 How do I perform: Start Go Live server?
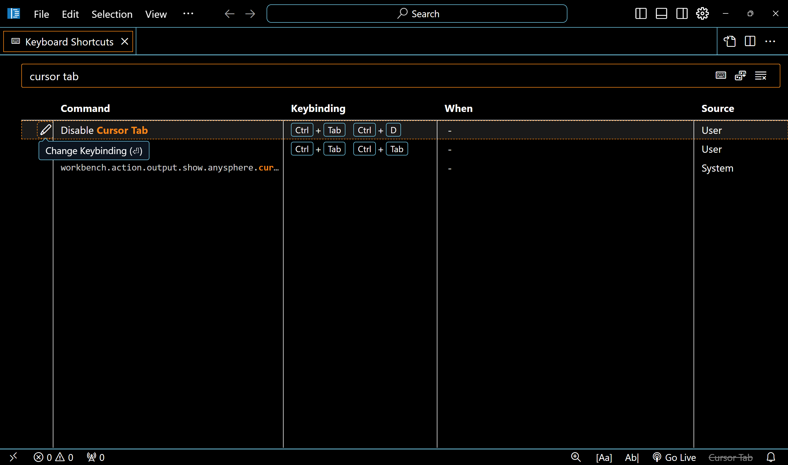674,458
